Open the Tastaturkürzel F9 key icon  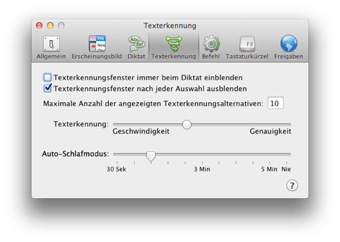(247, 43)
